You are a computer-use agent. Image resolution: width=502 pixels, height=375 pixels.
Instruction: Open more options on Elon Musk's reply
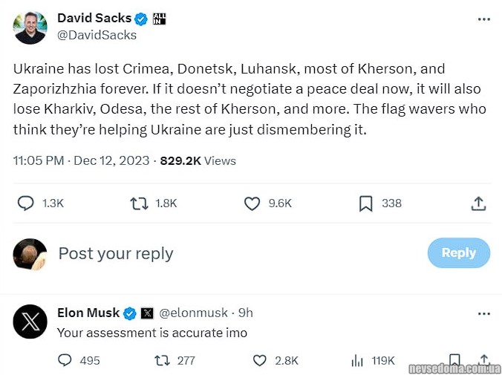[483, 313]
